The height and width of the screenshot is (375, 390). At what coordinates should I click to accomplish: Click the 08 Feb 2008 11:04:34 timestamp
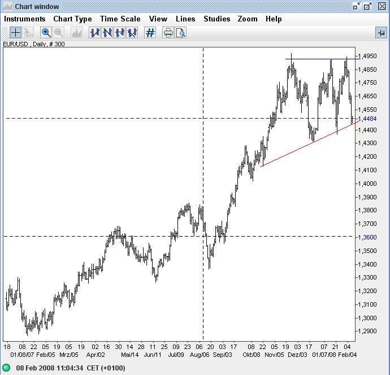tap(50, 368)
